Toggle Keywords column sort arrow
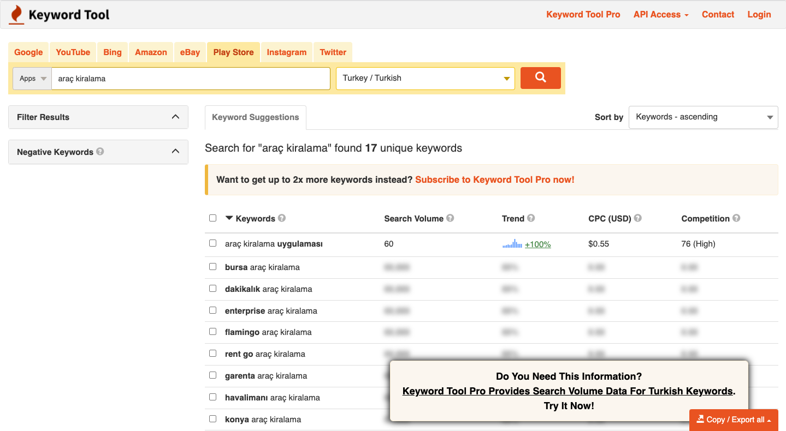 point(229,218)
